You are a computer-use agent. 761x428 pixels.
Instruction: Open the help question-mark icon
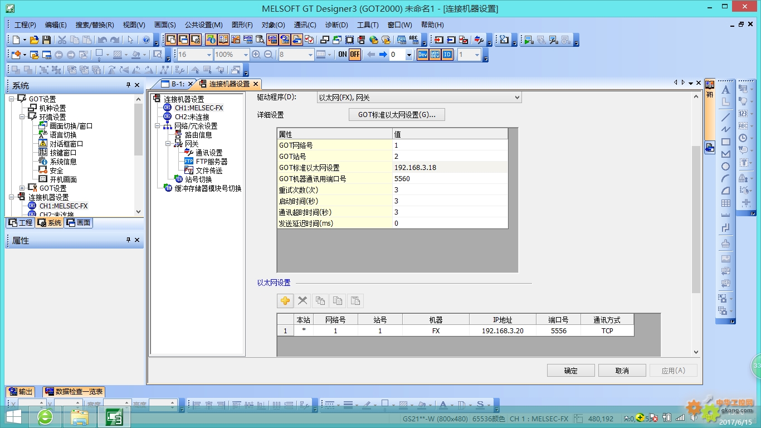(147, 40)
